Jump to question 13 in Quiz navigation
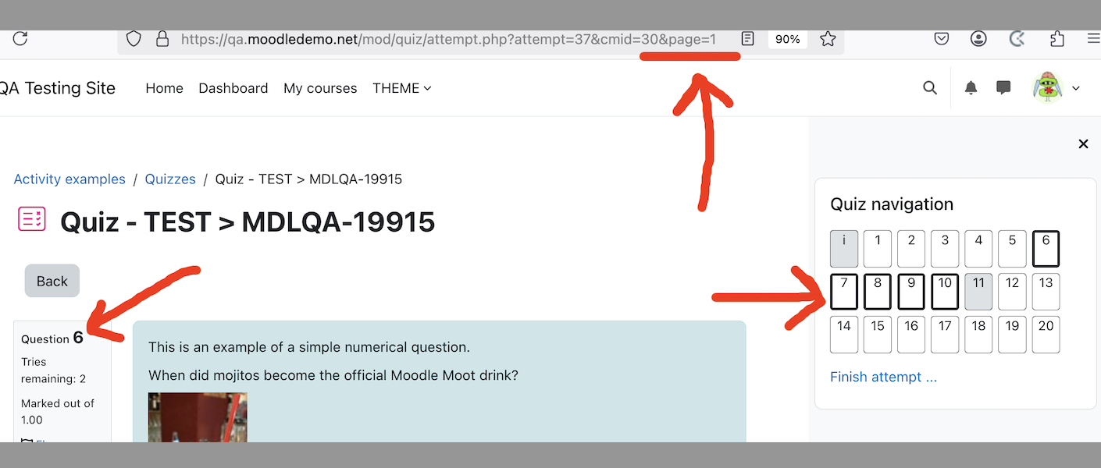The image size is (1101, 468). click(1046, 292)
